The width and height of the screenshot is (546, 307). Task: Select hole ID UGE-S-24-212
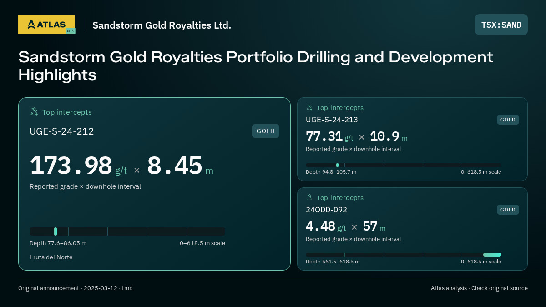point(62,131)
